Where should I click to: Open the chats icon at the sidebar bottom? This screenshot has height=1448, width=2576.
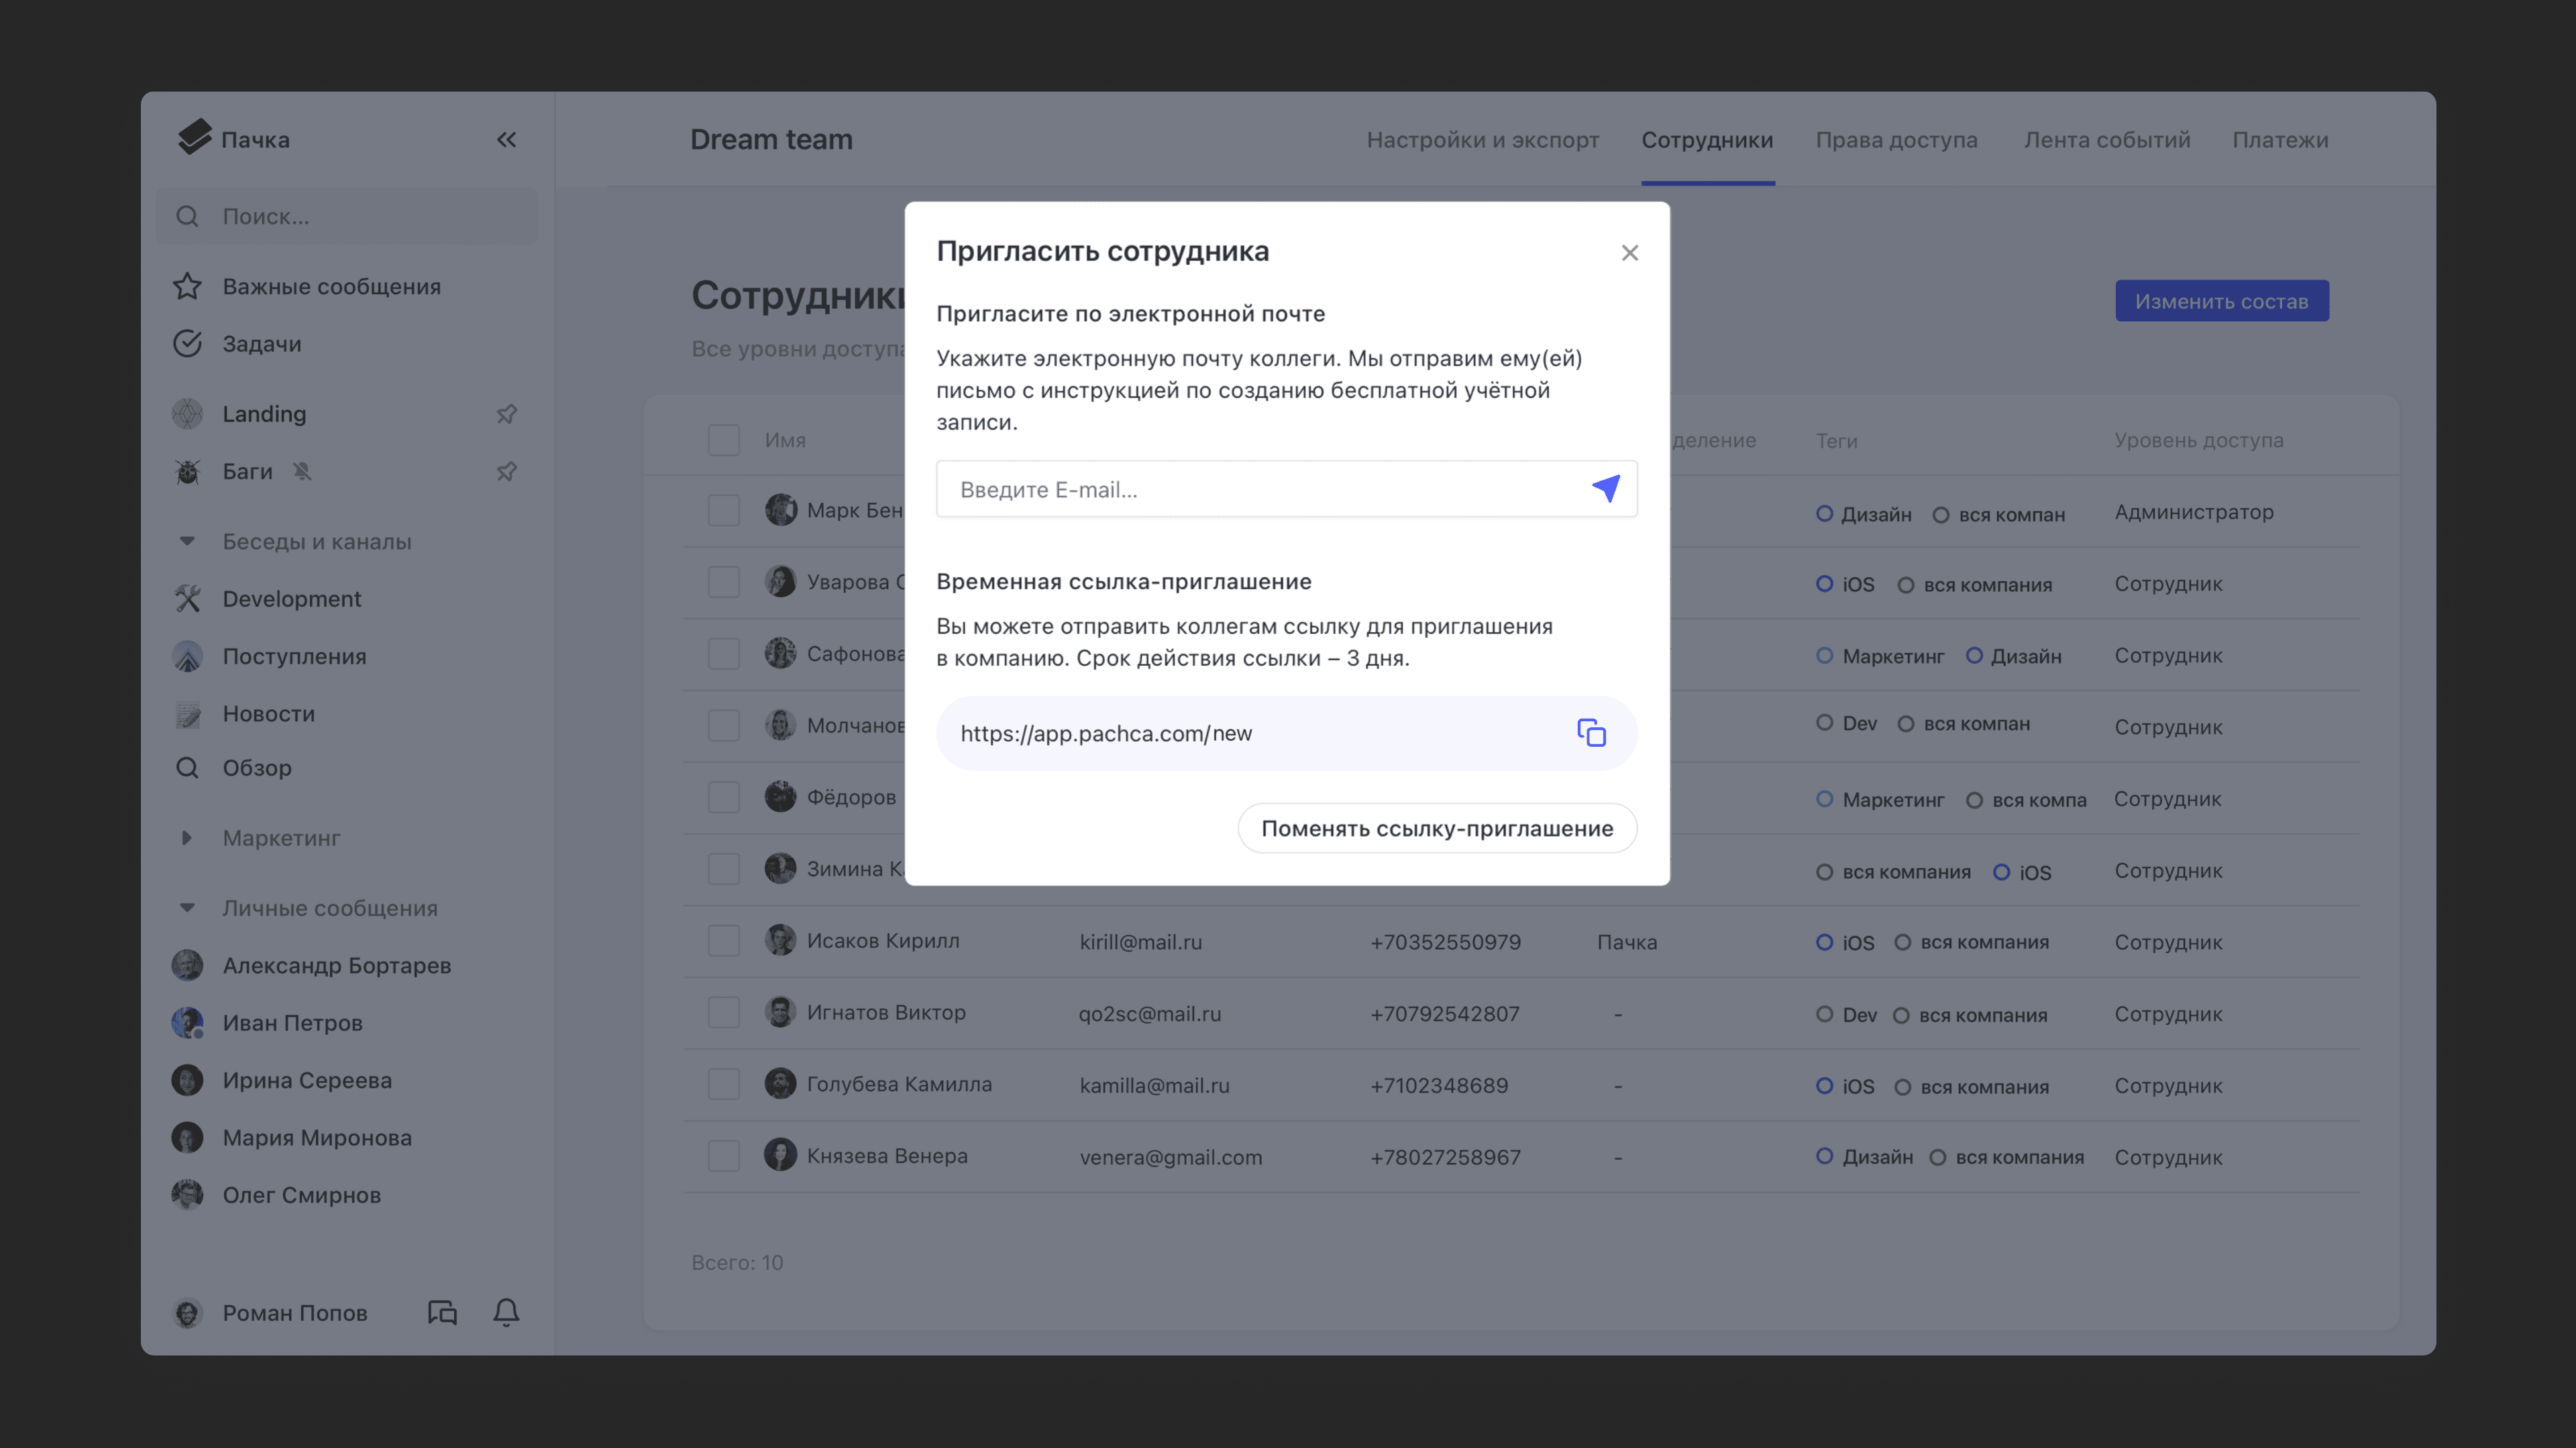coord(442,1312)
